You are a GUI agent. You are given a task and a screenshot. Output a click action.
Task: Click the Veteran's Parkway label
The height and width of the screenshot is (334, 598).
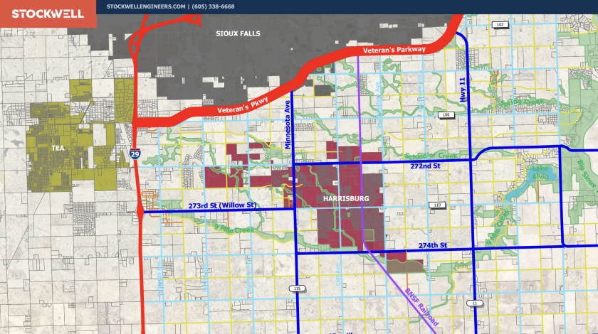click(394, 50)
